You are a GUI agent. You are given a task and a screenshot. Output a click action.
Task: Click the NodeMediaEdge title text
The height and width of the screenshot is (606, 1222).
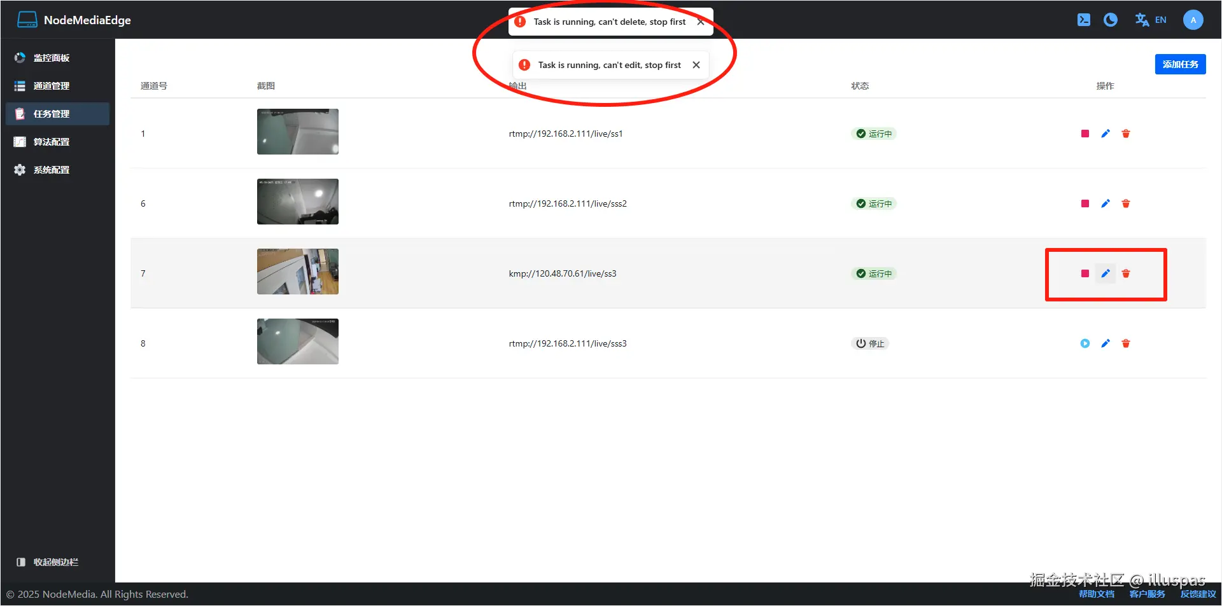pyautogui.click(x=87, y=20)
